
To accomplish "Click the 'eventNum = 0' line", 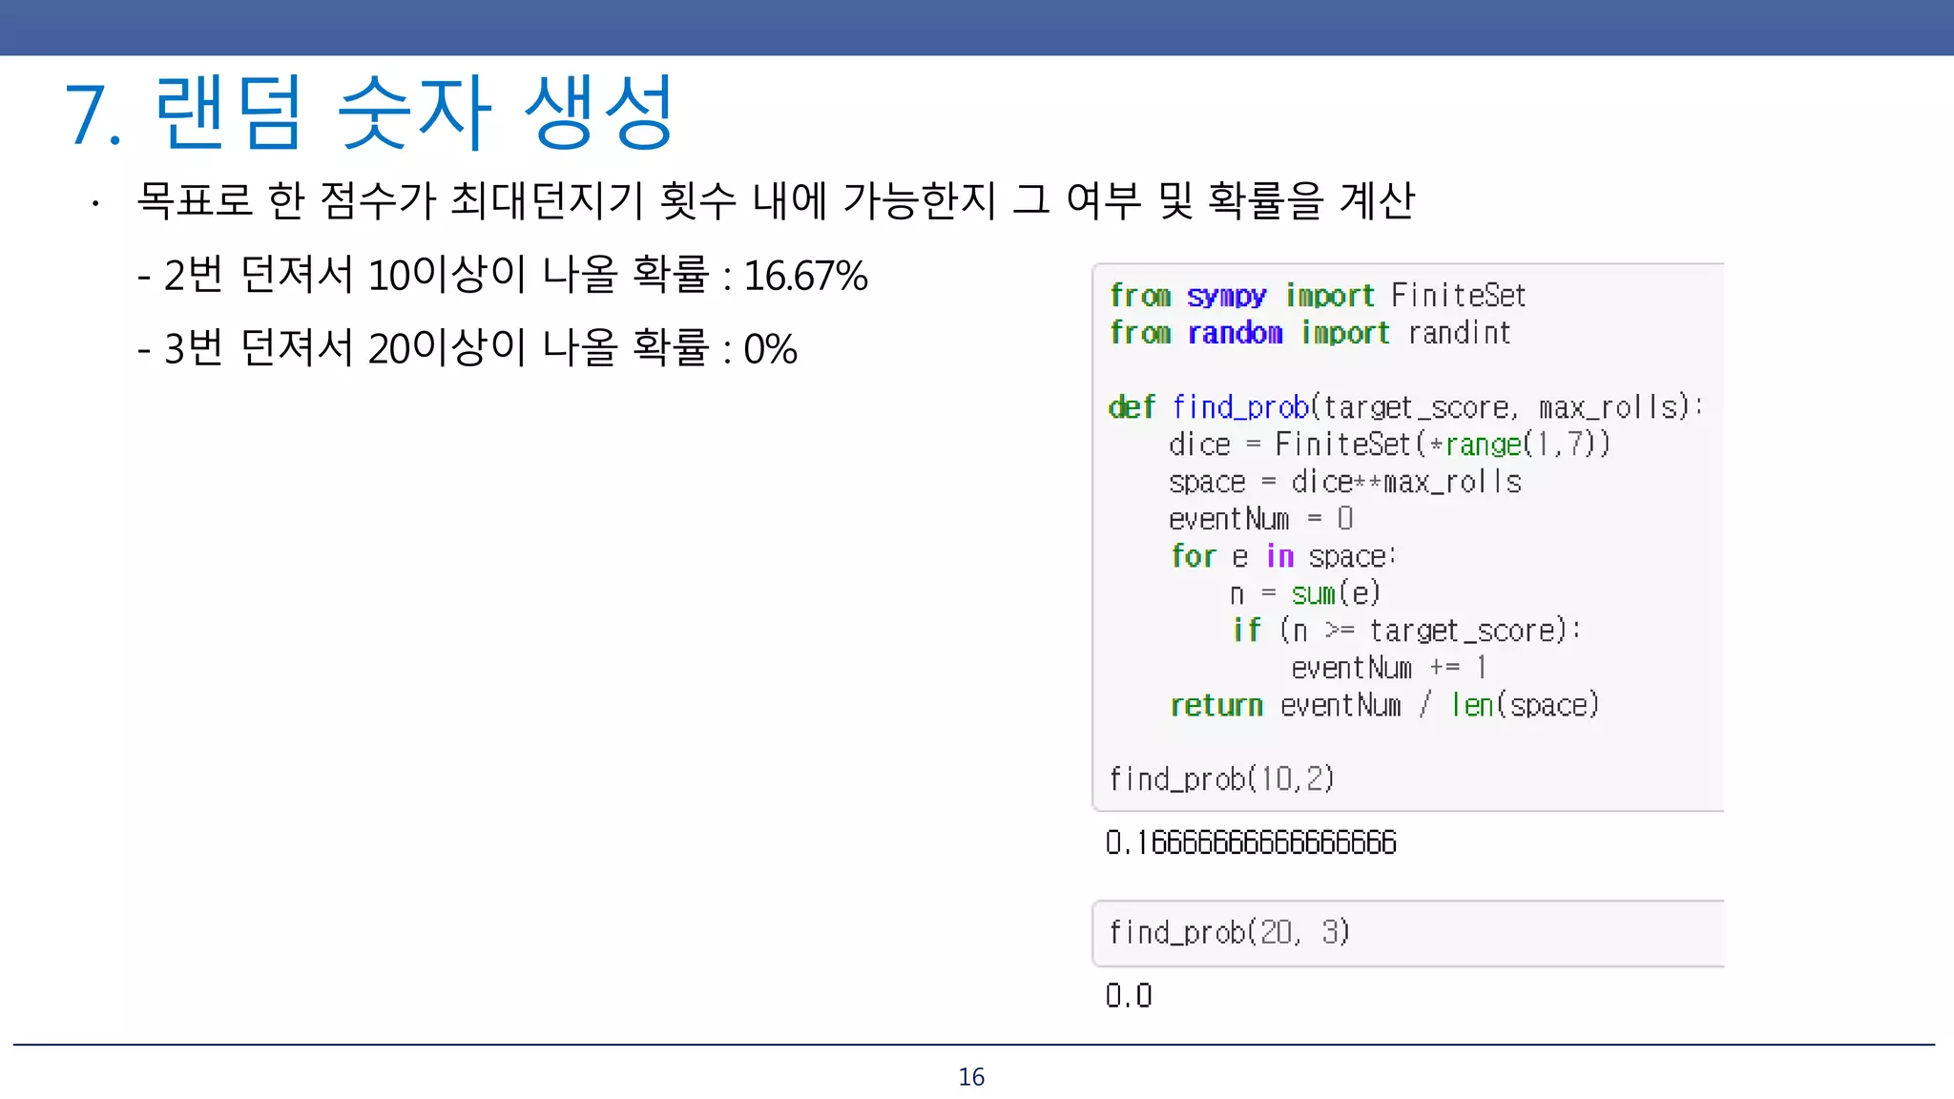I will pos(1261,519).
